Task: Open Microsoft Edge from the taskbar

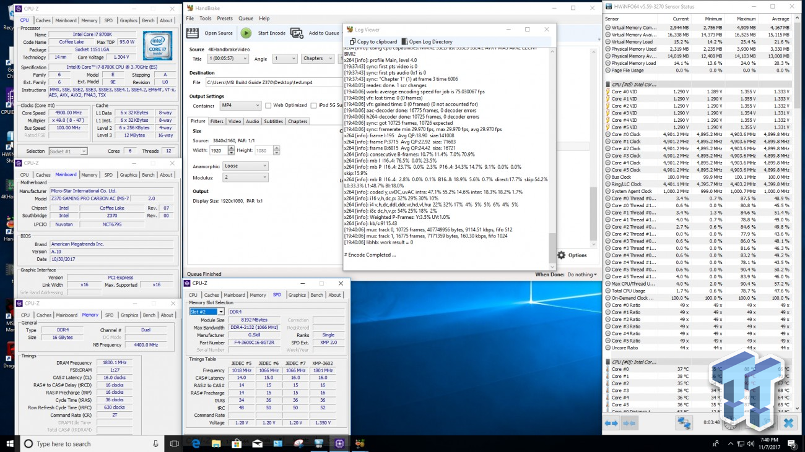Action: pos(196,443)
